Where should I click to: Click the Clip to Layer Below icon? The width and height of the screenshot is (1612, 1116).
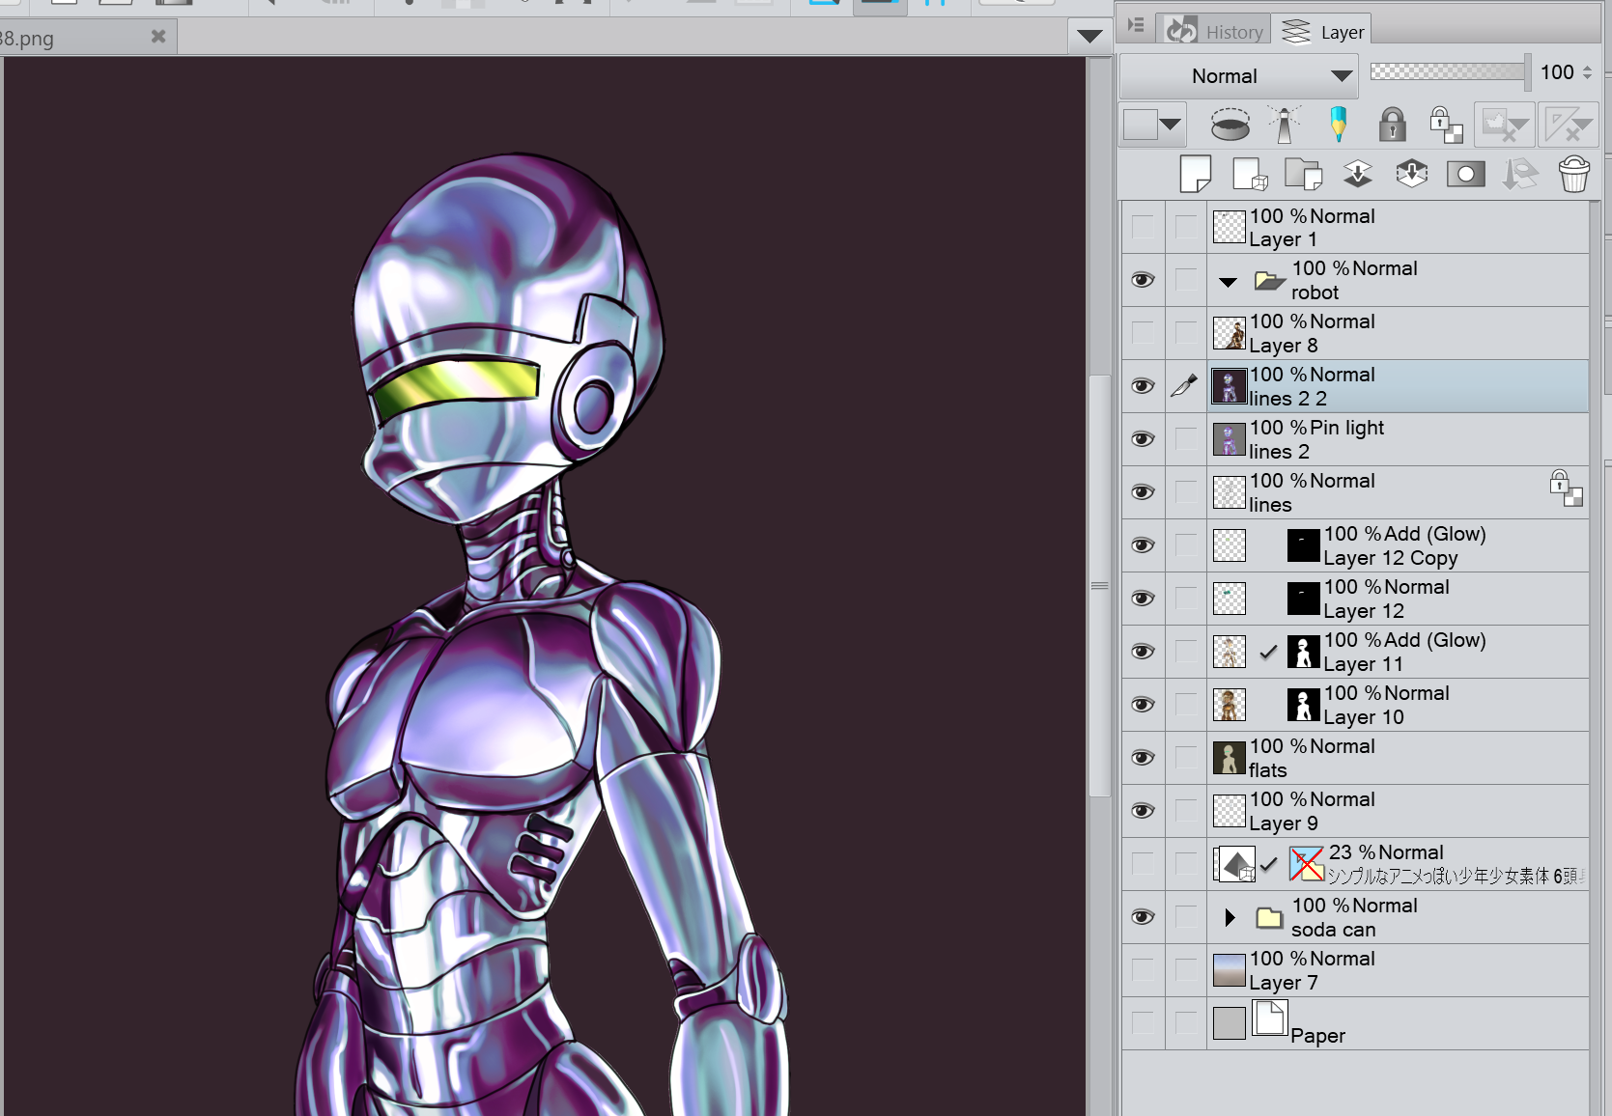(1230, 125)
